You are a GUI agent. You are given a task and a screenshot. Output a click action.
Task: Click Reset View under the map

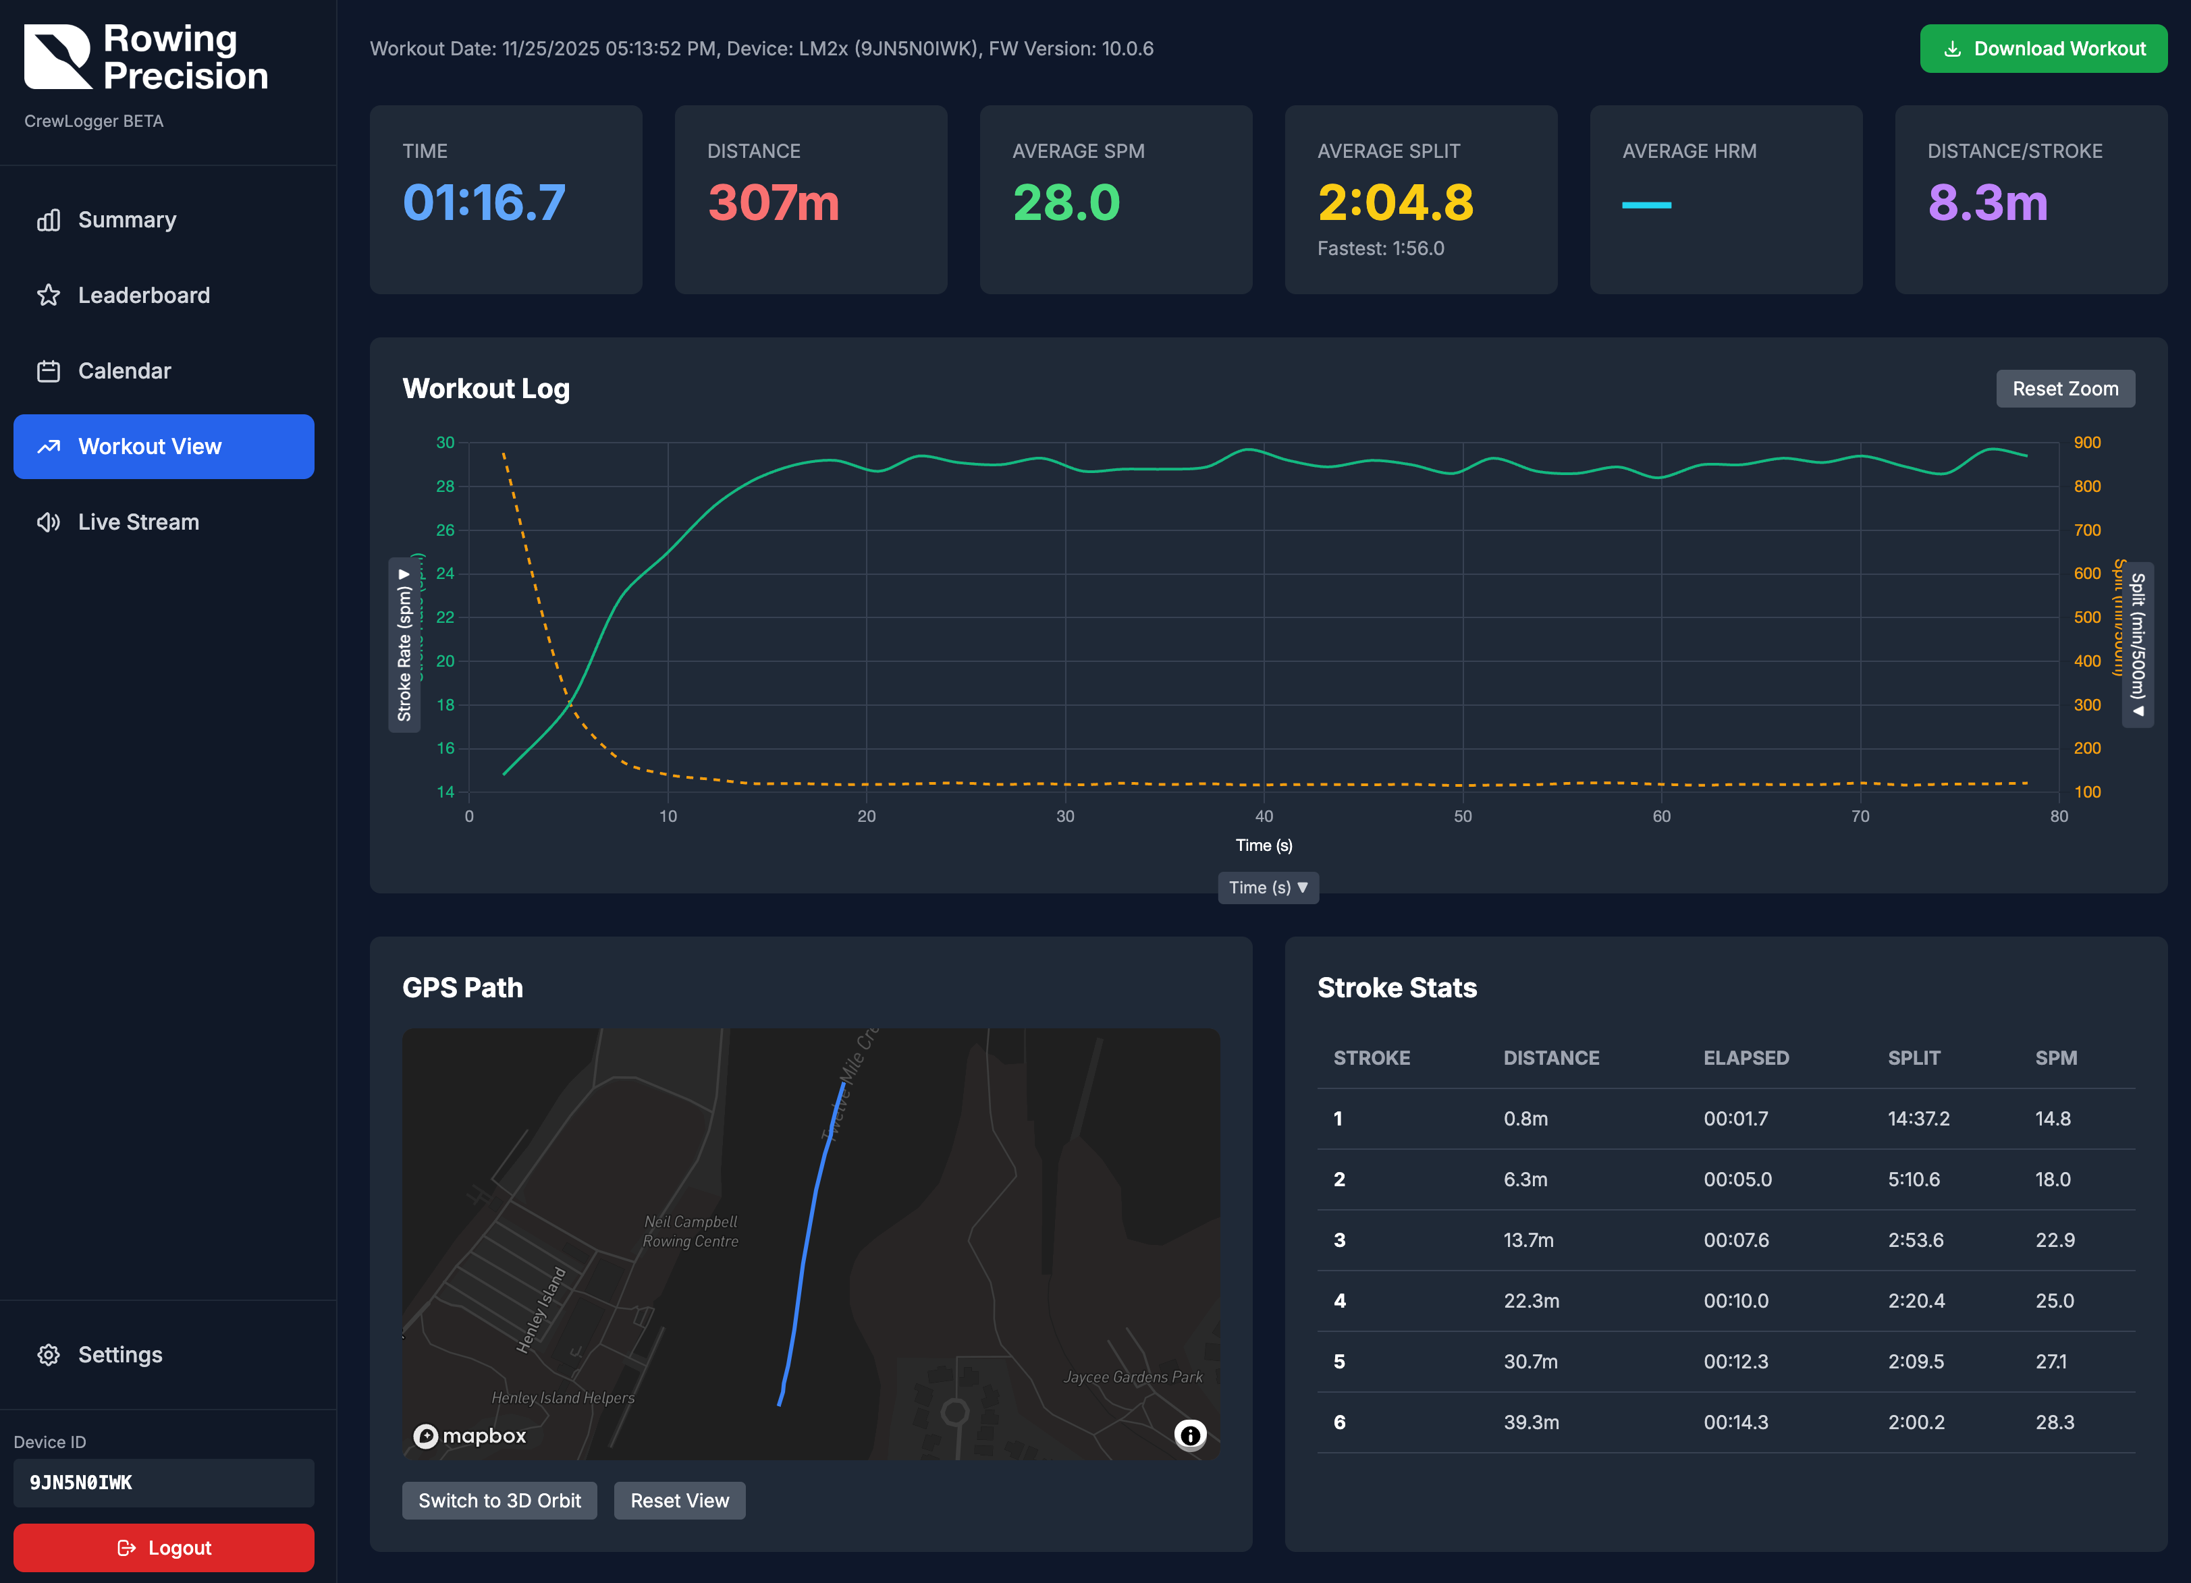pos(679,1501)
